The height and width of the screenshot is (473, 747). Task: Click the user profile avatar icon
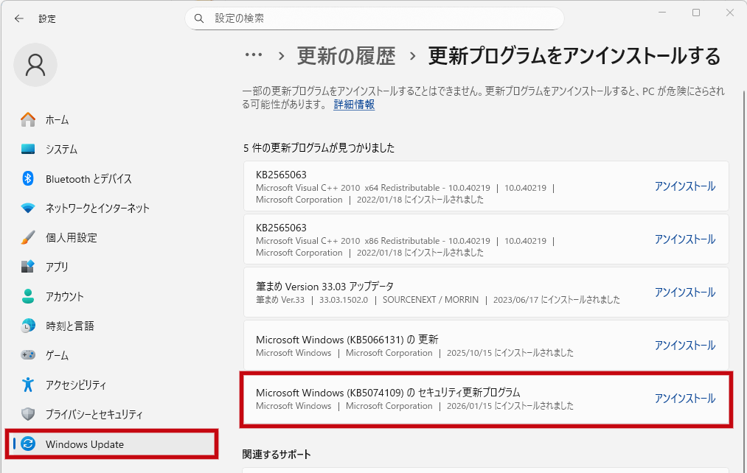point(35,65)
